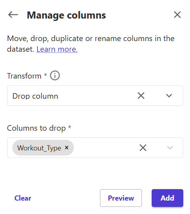Close the Manage columns panel
The width and height of the screenshot is (190, 214).
177,15
